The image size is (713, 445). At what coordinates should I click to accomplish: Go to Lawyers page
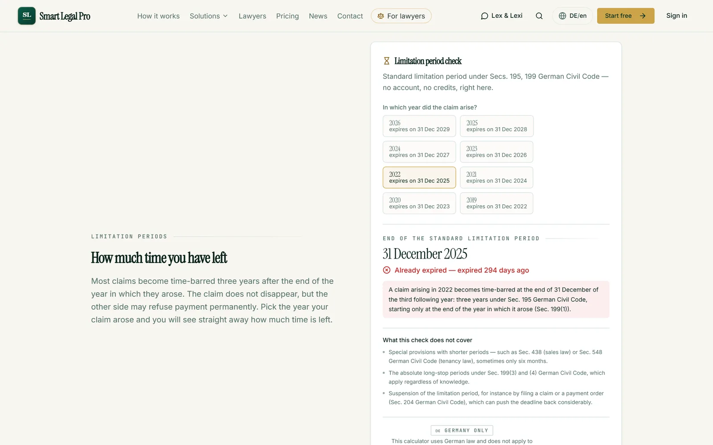click(x=252, y=16)
